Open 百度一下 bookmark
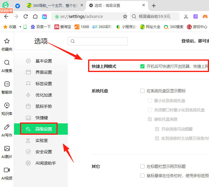The width and height of the screenshot is (209, 187). (41, 27)
